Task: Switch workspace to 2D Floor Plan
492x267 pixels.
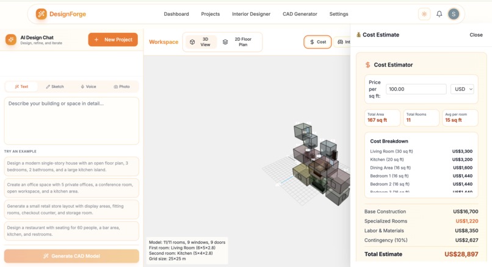Action: (x=239, y=42)
